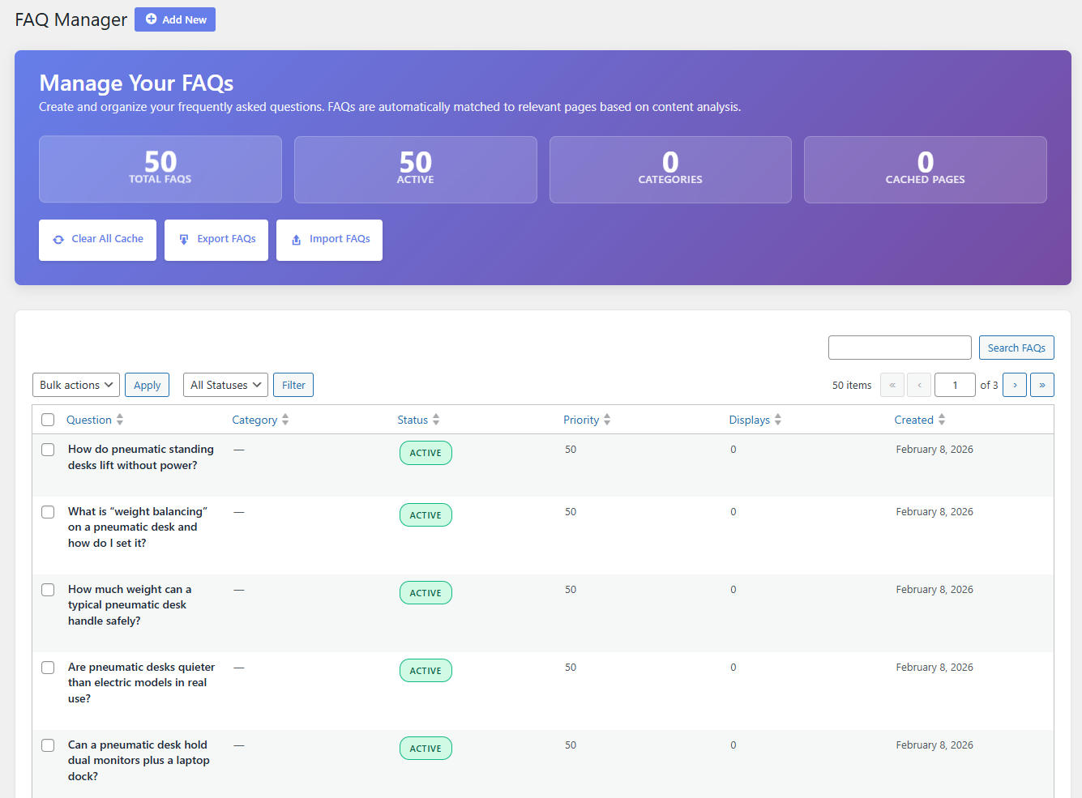1082x798 pixels.
Task: Click sort arrows beside Created column
Action: 941,420
